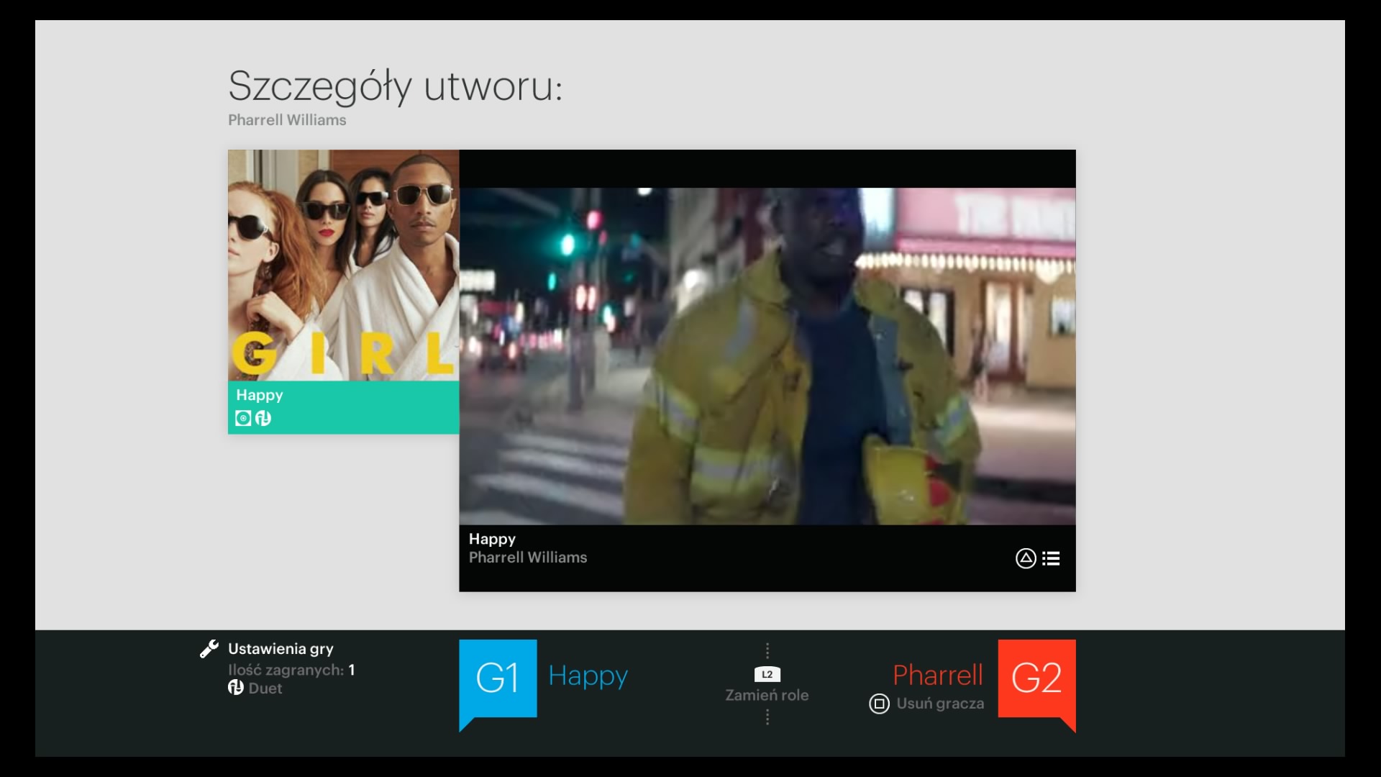The height and width of the screenshot is (777, 1381).
Task: Open Ustawienia gry game settings
Action: click(281, 649)
